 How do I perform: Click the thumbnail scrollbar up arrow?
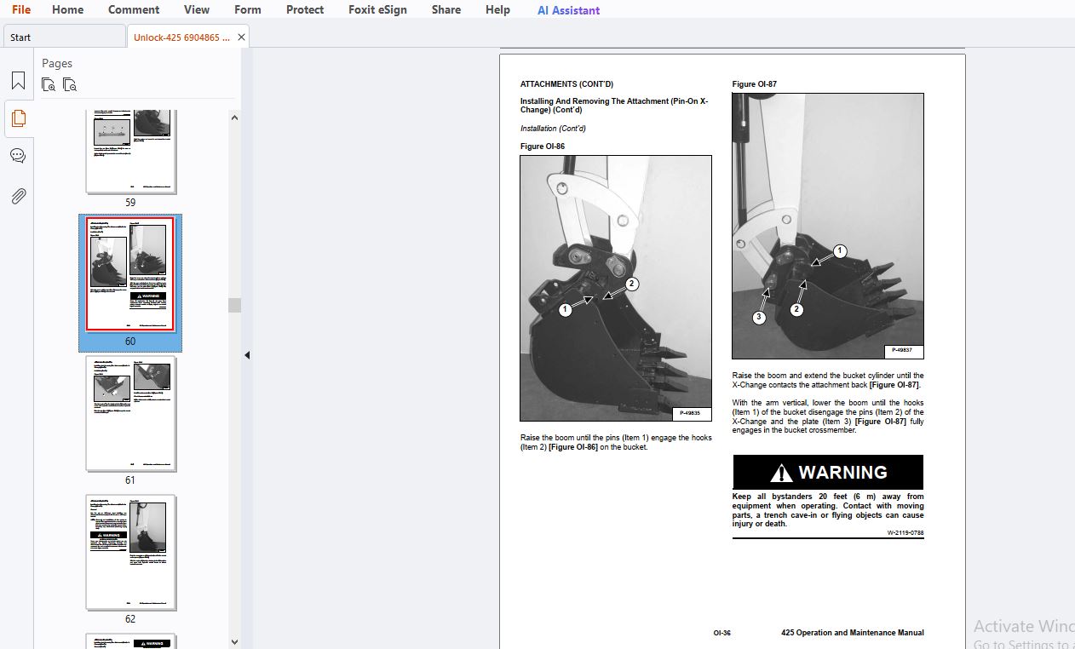(x=234, y=118)
